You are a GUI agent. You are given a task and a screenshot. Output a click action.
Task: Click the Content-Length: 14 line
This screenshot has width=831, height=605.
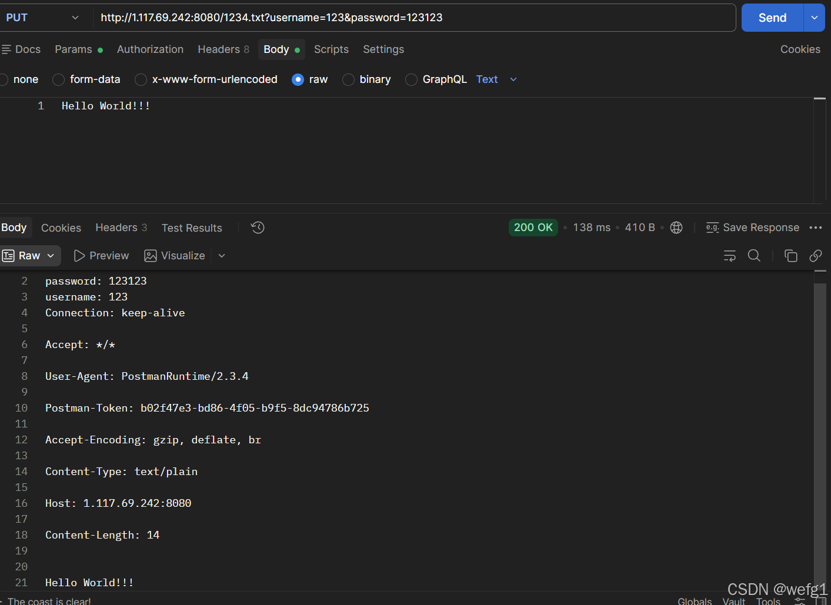[102, 535]
